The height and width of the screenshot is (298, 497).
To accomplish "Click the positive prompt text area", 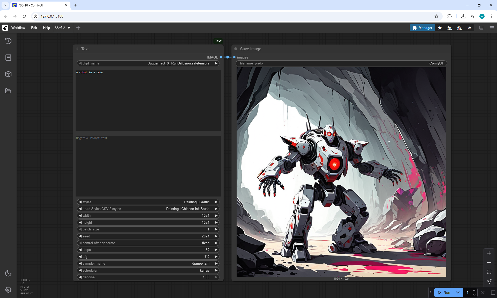I will (x=148, y=100).
